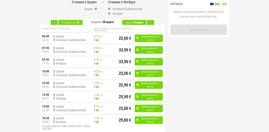Uncheck the Цюрих station checkbox
269x132 pixels.
click(96, 9)
